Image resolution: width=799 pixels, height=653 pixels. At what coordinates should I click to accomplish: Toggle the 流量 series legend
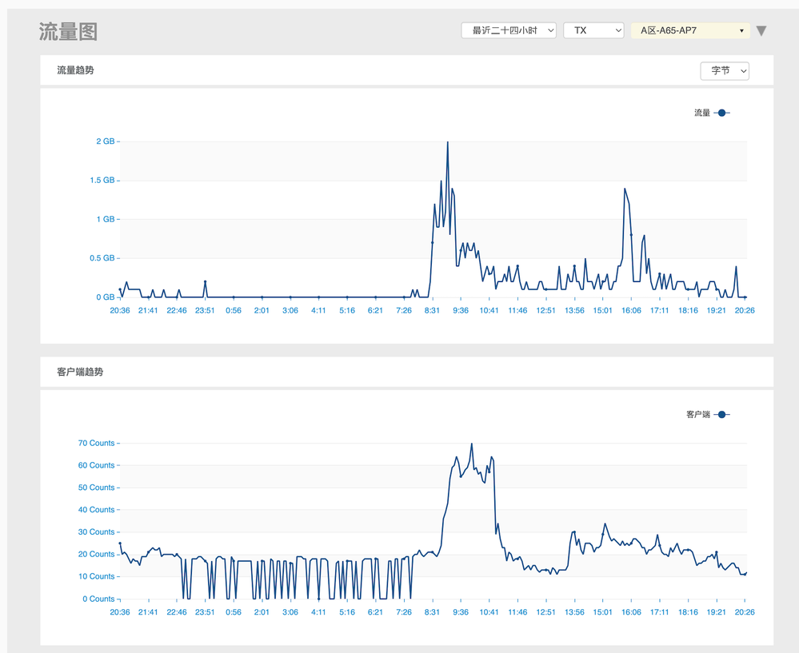(x=712, y=113)
